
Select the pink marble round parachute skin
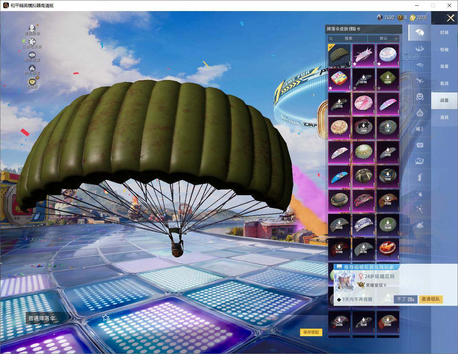click(364, 103)
